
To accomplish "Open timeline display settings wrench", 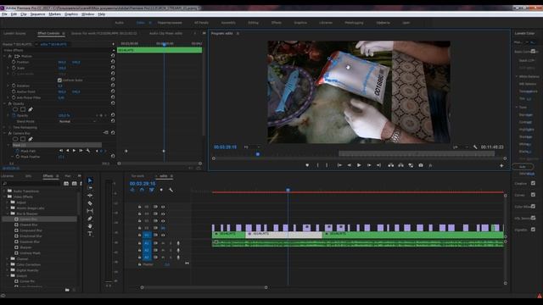I will (x=171, y=190).
